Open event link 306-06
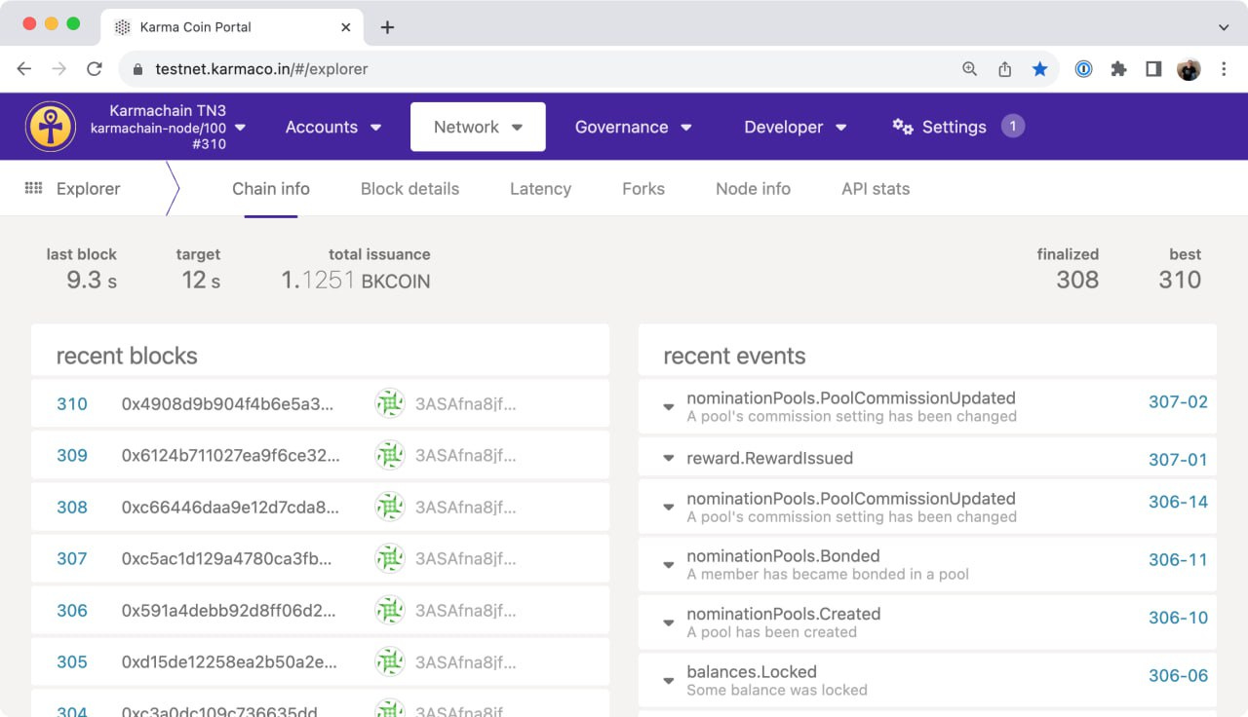Viewport: 1248px width, 717px height. pyautogui.click(x=1178, y=675)
